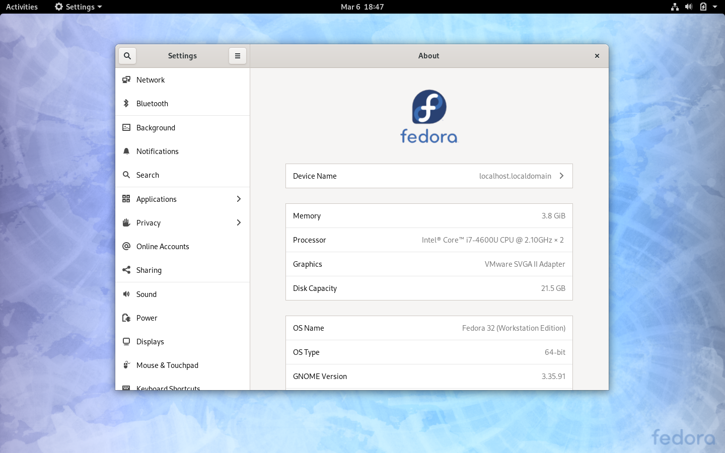
Task: Click the network status icon in top bar
Action: coord(675,7)
